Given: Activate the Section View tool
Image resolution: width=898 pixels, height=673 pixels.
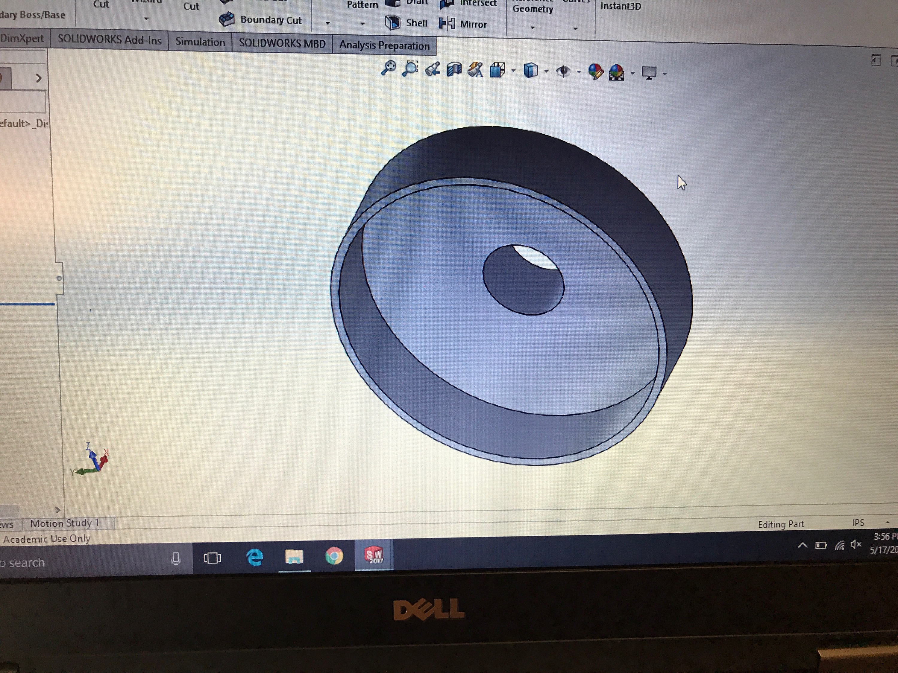Looking at the screenshot, I should [x=454, y=70].
